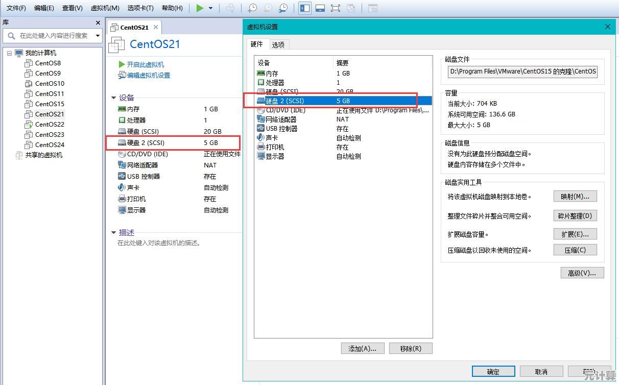
Task: Switch to the 选项 tab in settings dialog
Action: pos(278,44)
